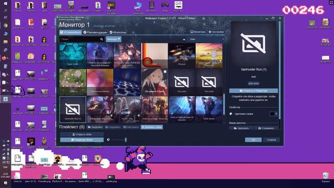This screenshot has height=188, width=334.
Task: Click the Добавить обои button
Action: 152,127
